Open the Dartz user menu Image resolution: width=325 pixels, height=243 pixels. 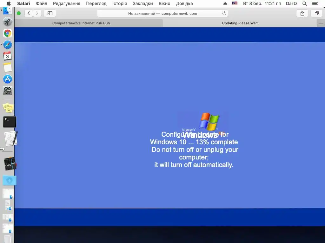[291, 3]
